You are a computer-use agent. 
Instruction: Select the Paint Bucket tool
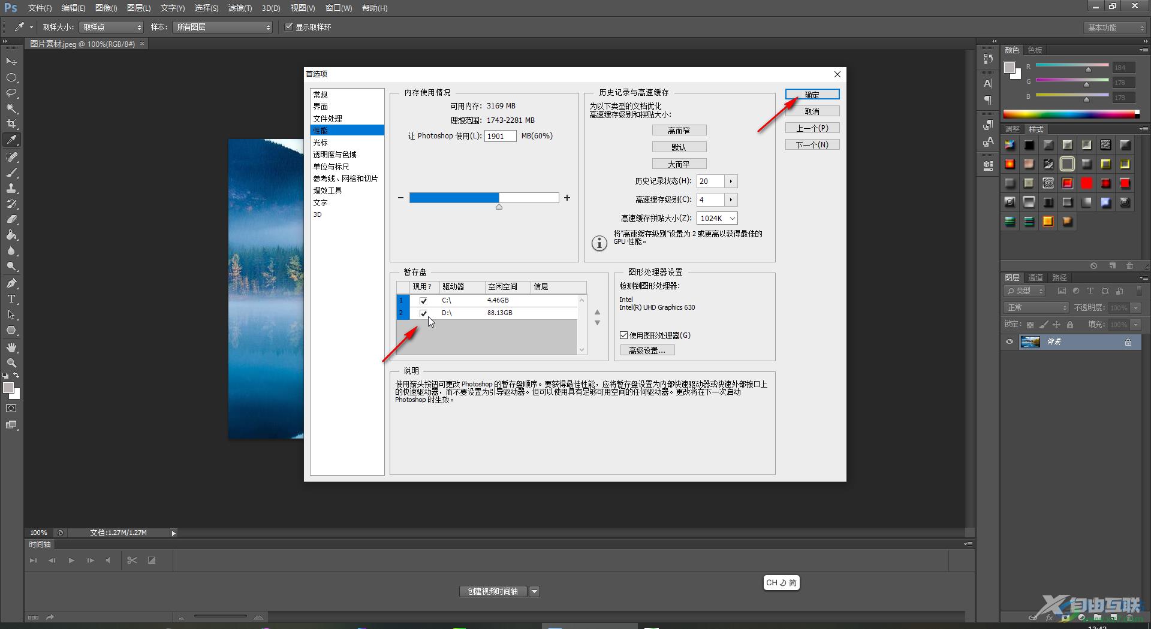pos(11,235)
